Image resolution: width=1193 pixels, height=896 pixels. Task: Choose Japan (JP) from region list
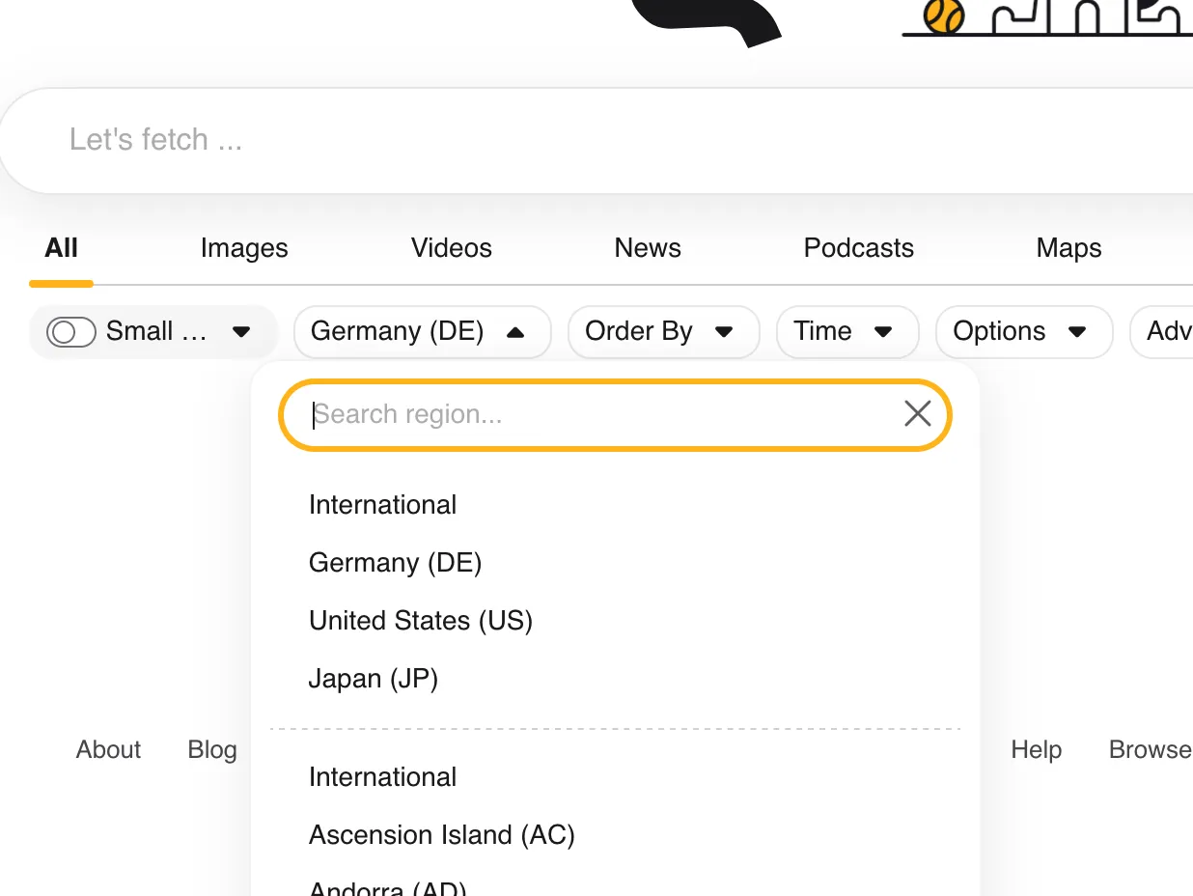[374, 678]
